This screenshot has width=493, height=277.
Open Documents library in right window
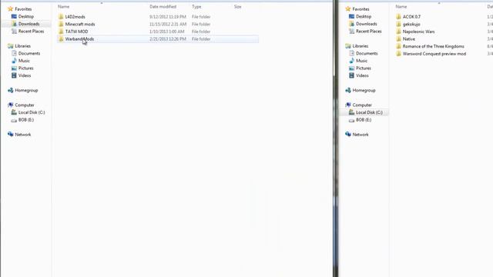(x=367, y=53)
